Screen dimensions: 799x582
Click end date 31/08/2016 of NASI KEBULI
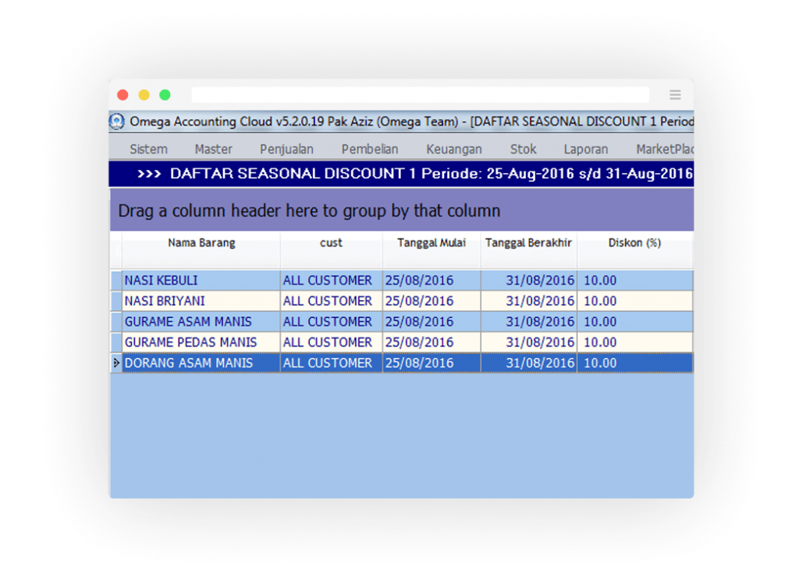[x=529, y=280]
